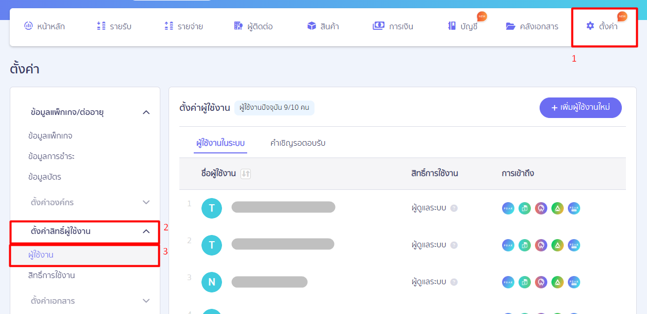Click the teal payment app icon in row 1

pos(525,208)
